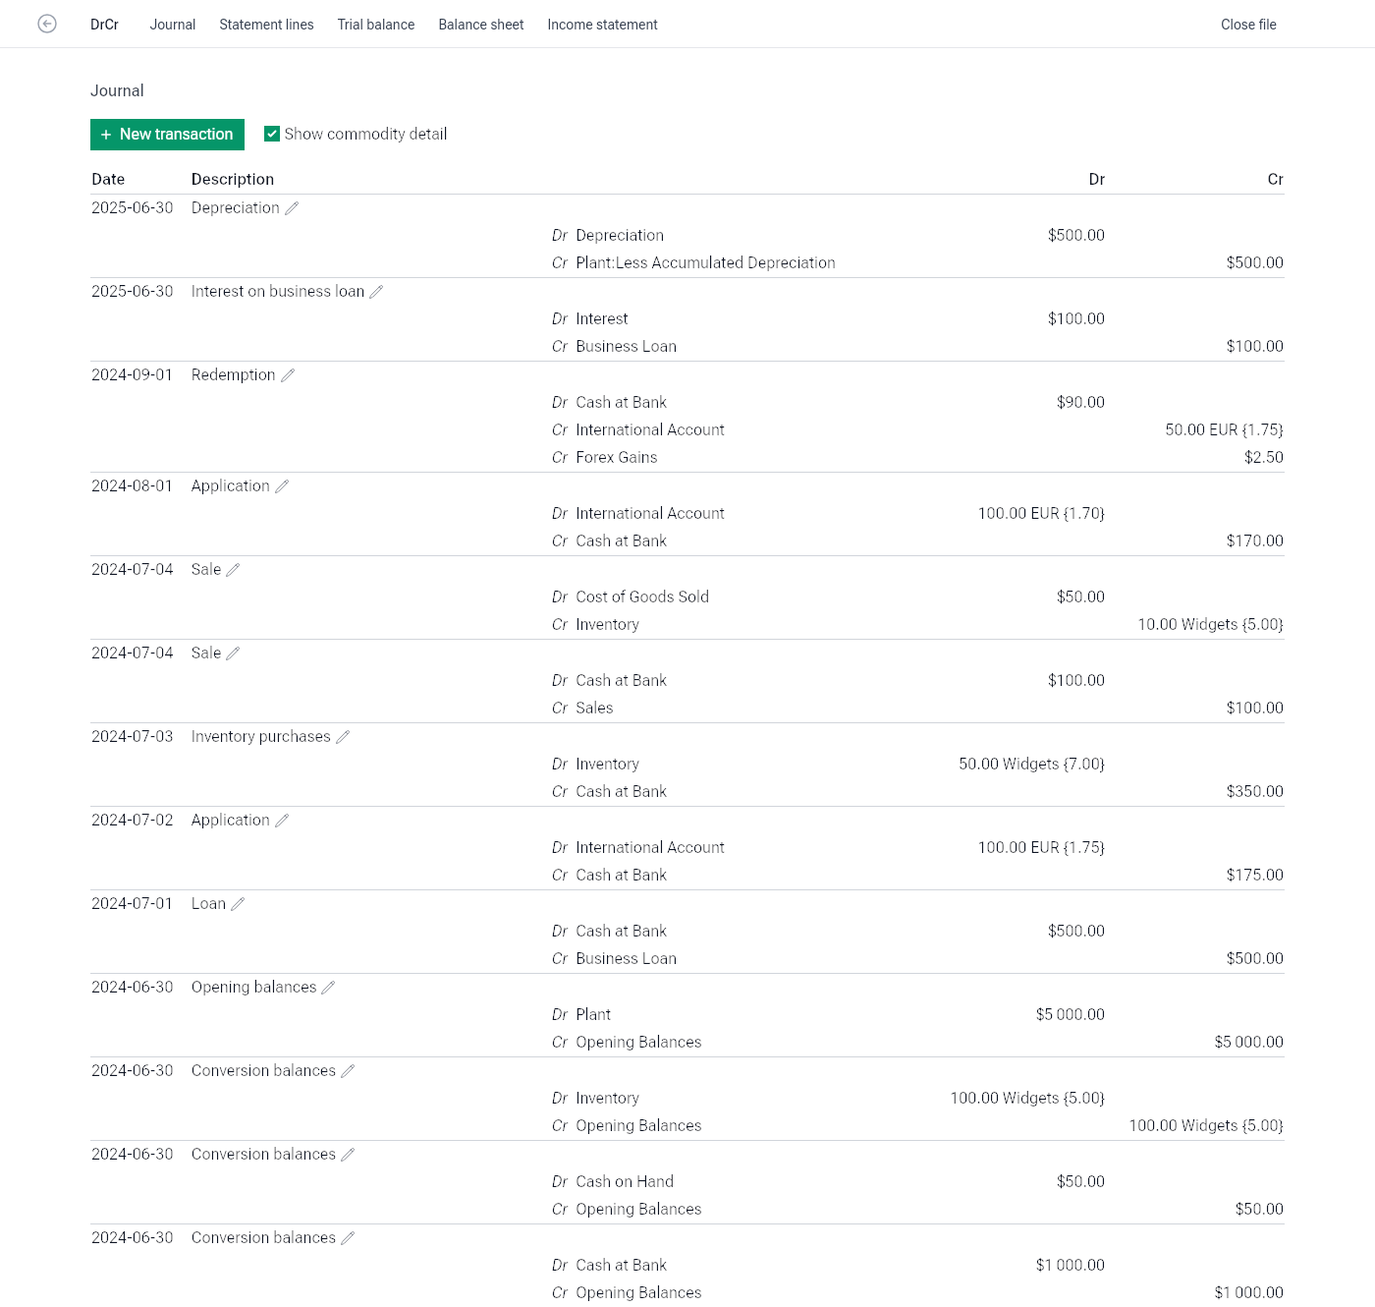Click Close file link
Image resolution: width=1375 pixels, height=1307 pixels.
[x=1248, y=25]
